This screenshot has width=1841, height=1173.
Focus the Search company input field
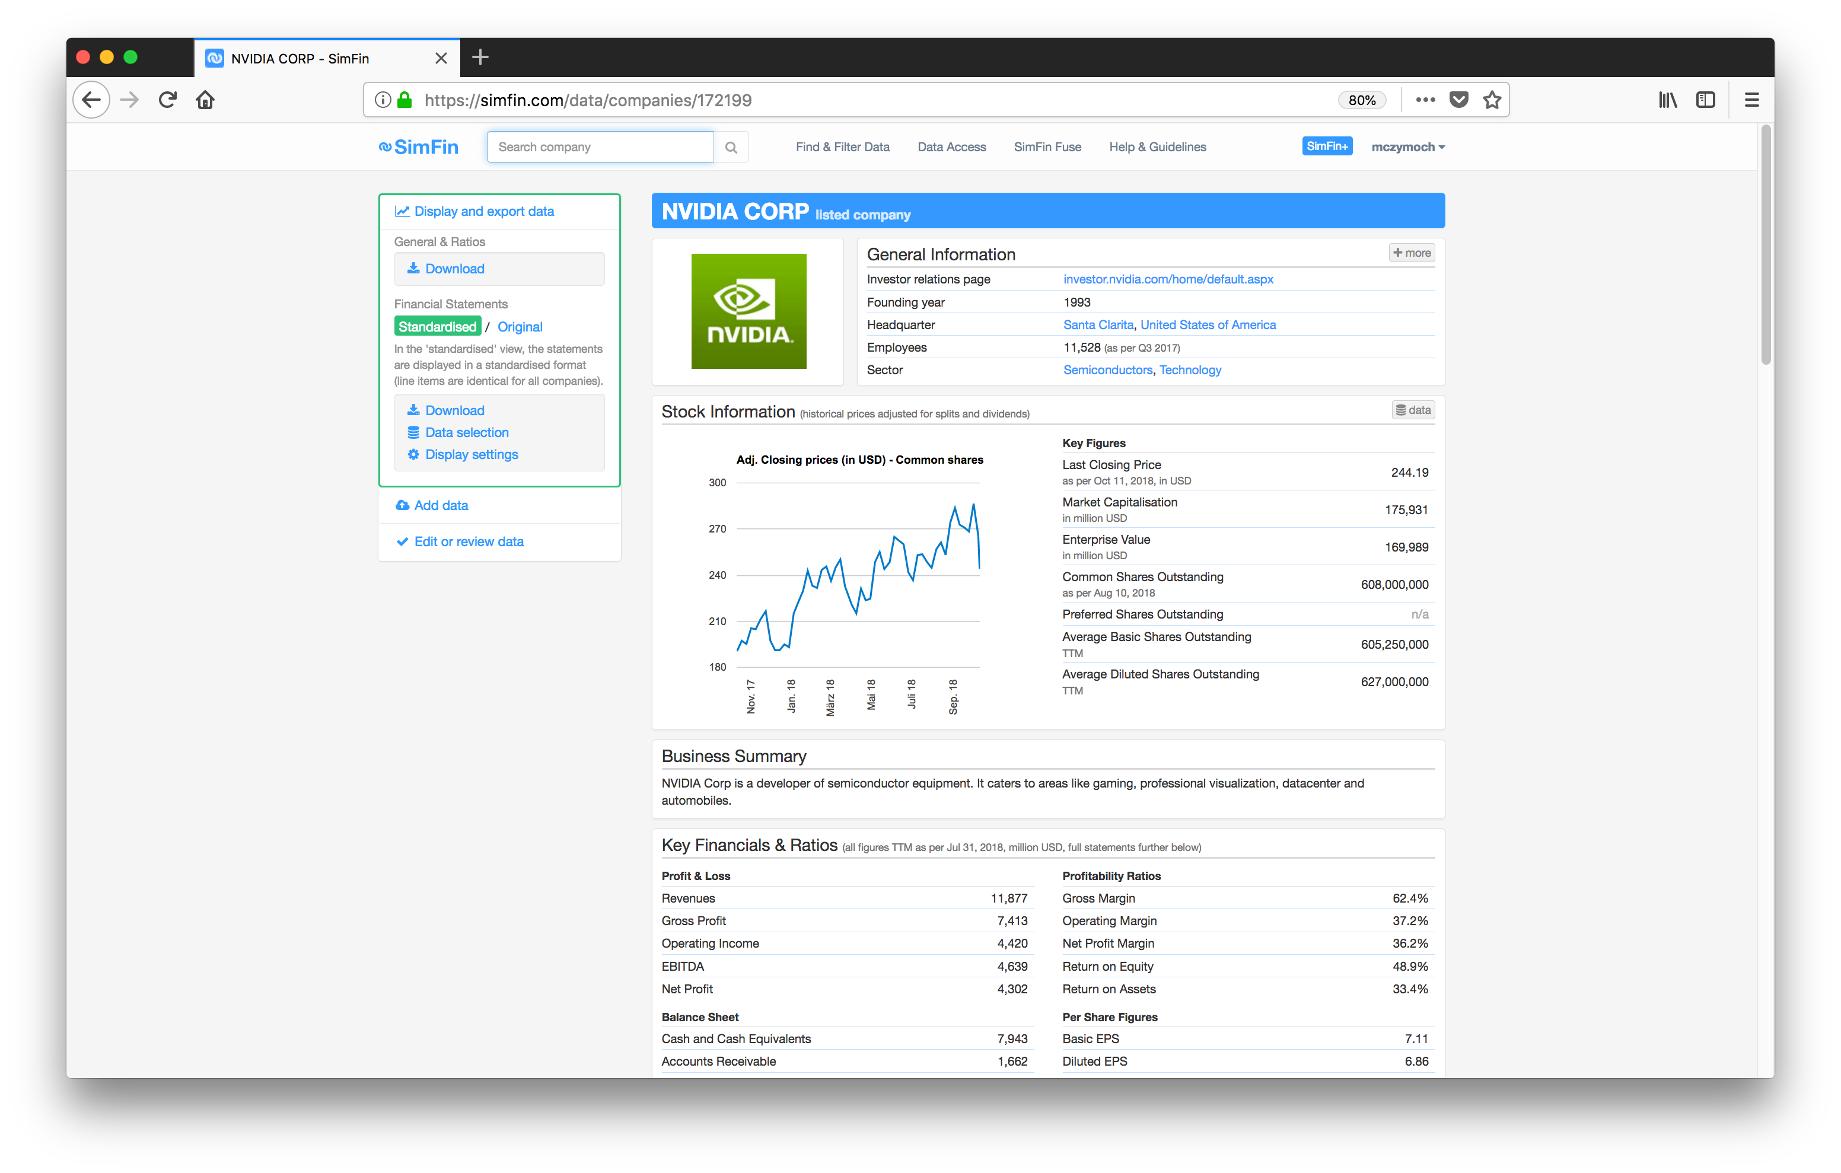tap(600, 148)
